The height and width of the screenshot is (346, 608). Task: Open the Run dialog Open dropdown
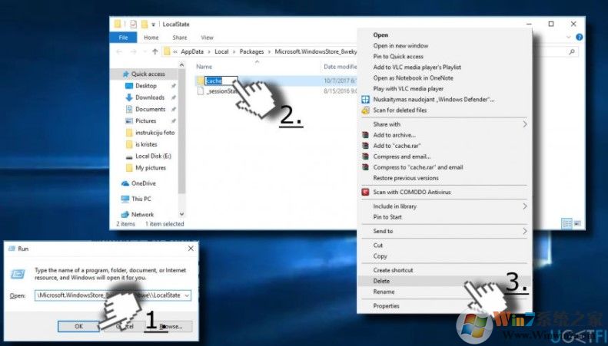point(188,295)
